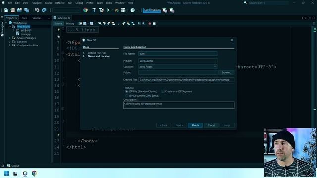
Task: Open the File menu
Action: (10, 3)
